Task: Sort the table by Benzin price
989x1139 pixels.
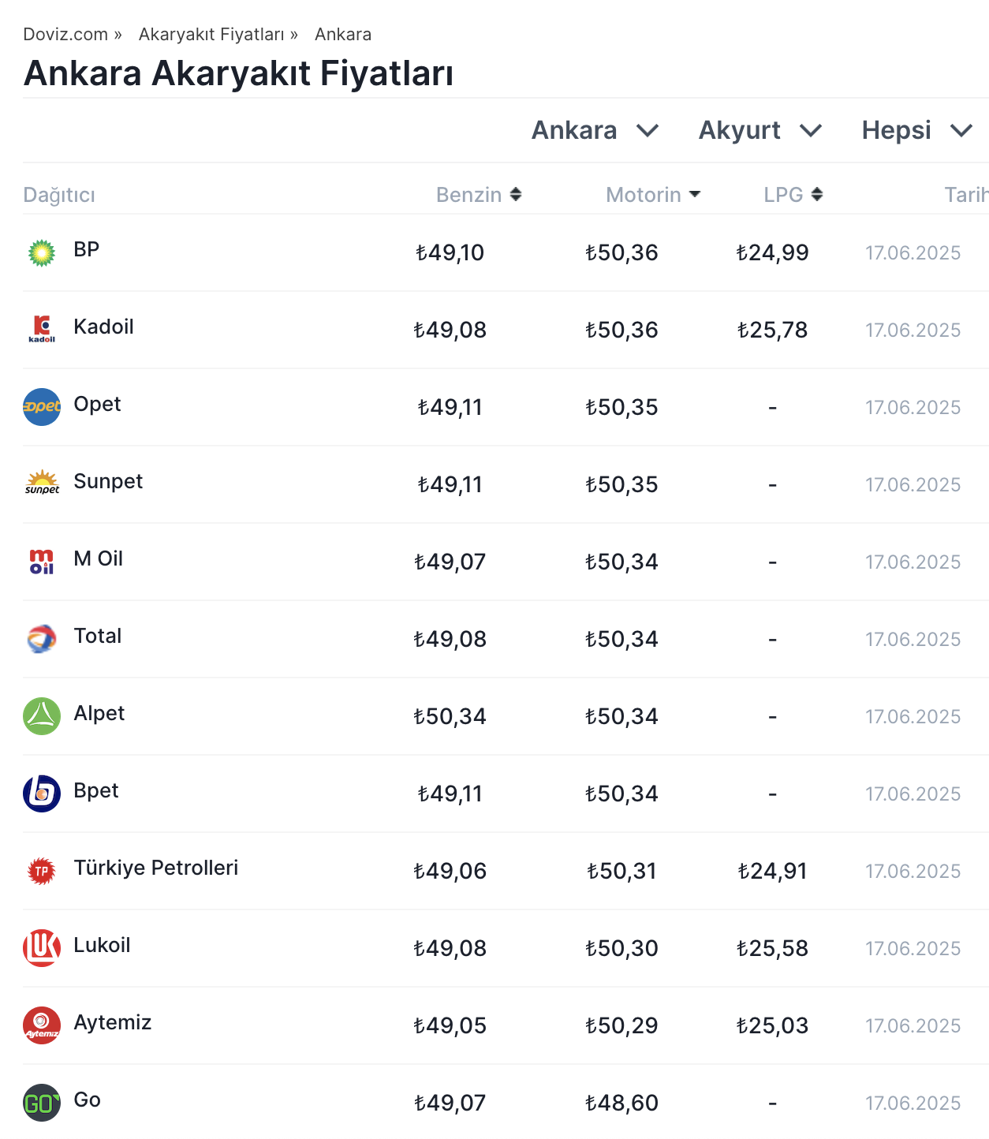Action: [479, 195]
